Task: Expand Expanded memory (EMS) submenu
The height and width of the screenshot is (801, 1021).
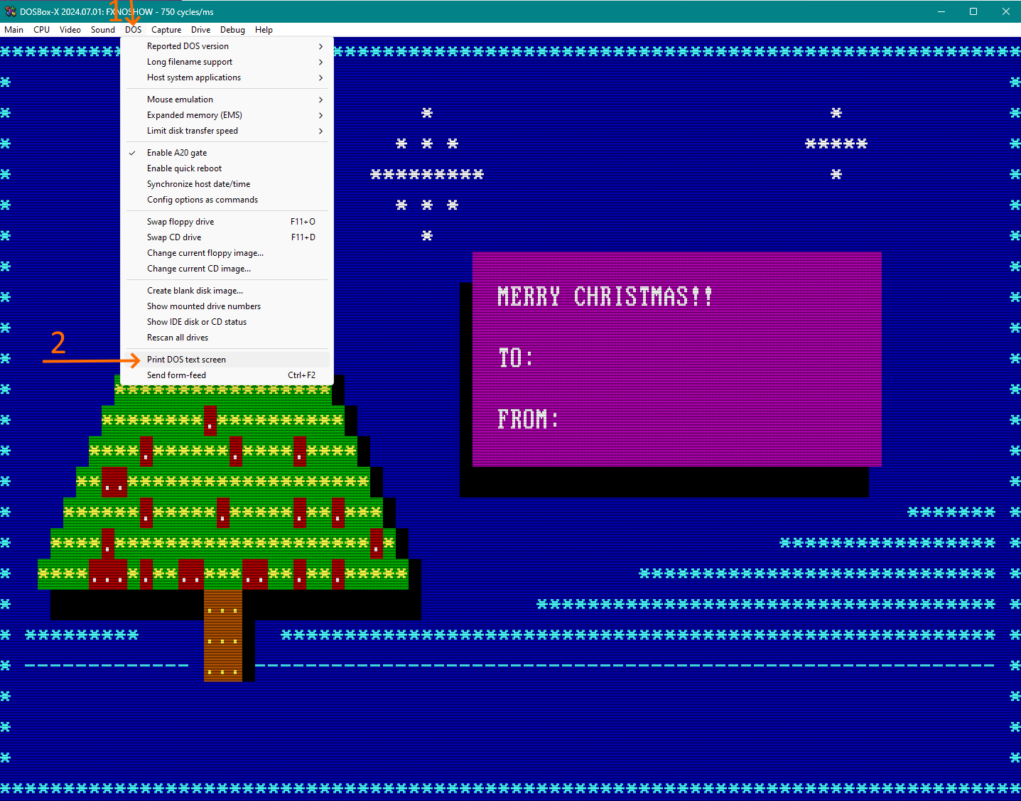Action: click(227, 115)
